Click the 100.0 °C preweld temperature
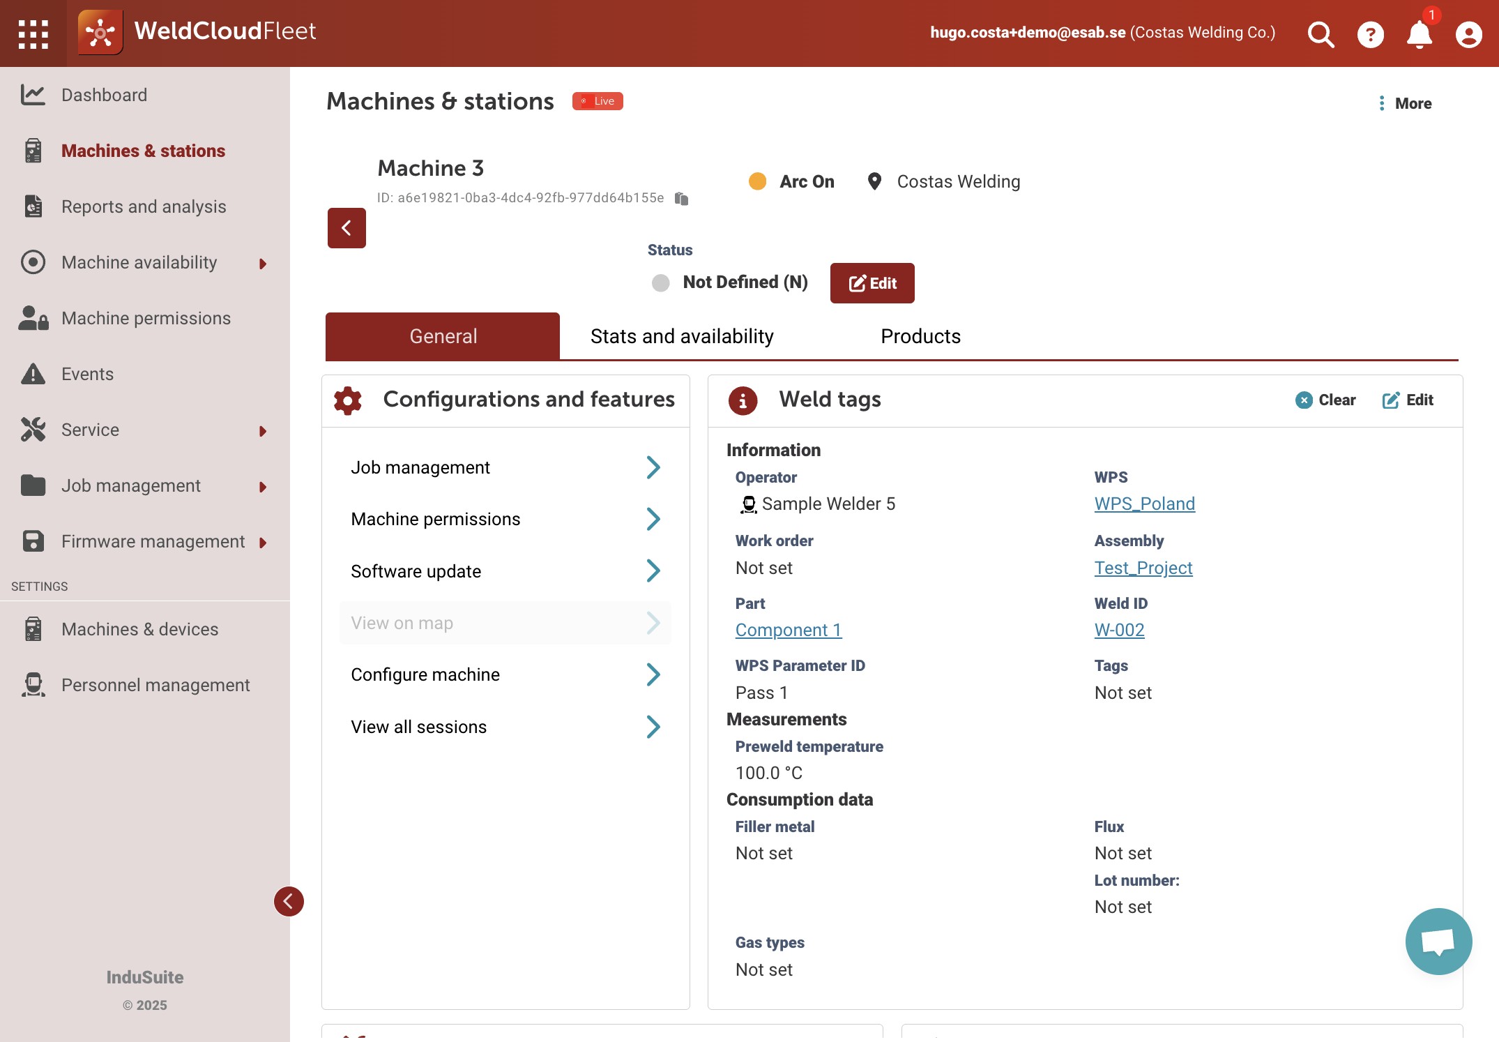The width and height of the screenshot is (1499, 1042). tap(769, 773)
